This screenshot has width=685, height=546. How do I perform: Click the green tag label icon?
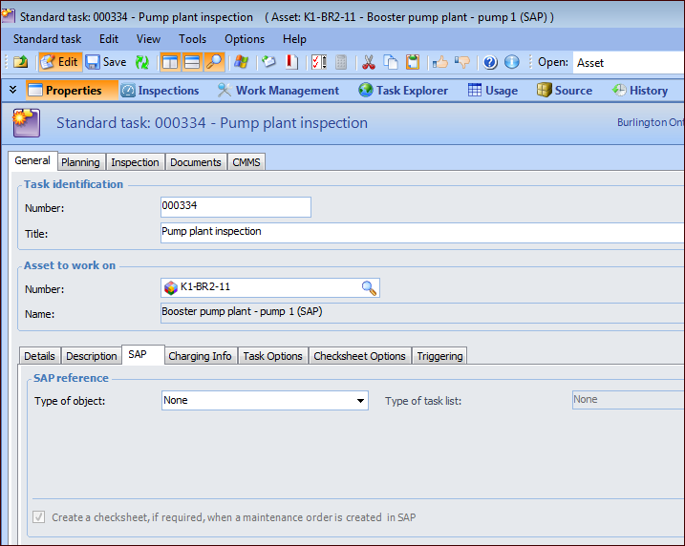pos(269,62)
